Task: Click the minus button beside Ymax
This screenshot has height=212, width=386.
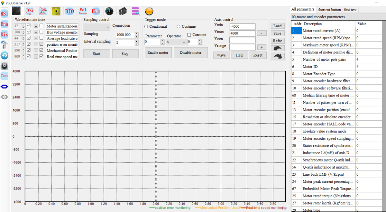Action: pyautogui.click(x=262, y=33)
